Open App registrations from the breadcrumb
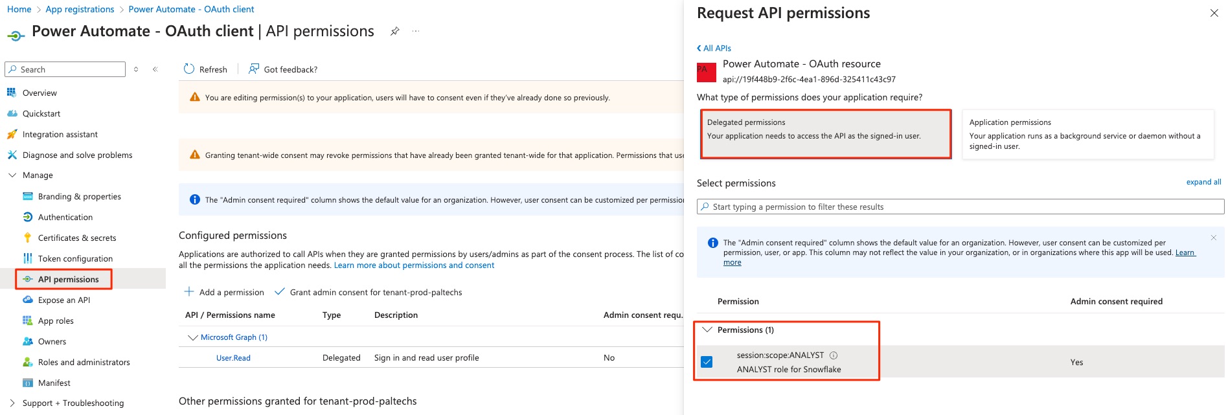1226x415 pixels. [80, 9]
